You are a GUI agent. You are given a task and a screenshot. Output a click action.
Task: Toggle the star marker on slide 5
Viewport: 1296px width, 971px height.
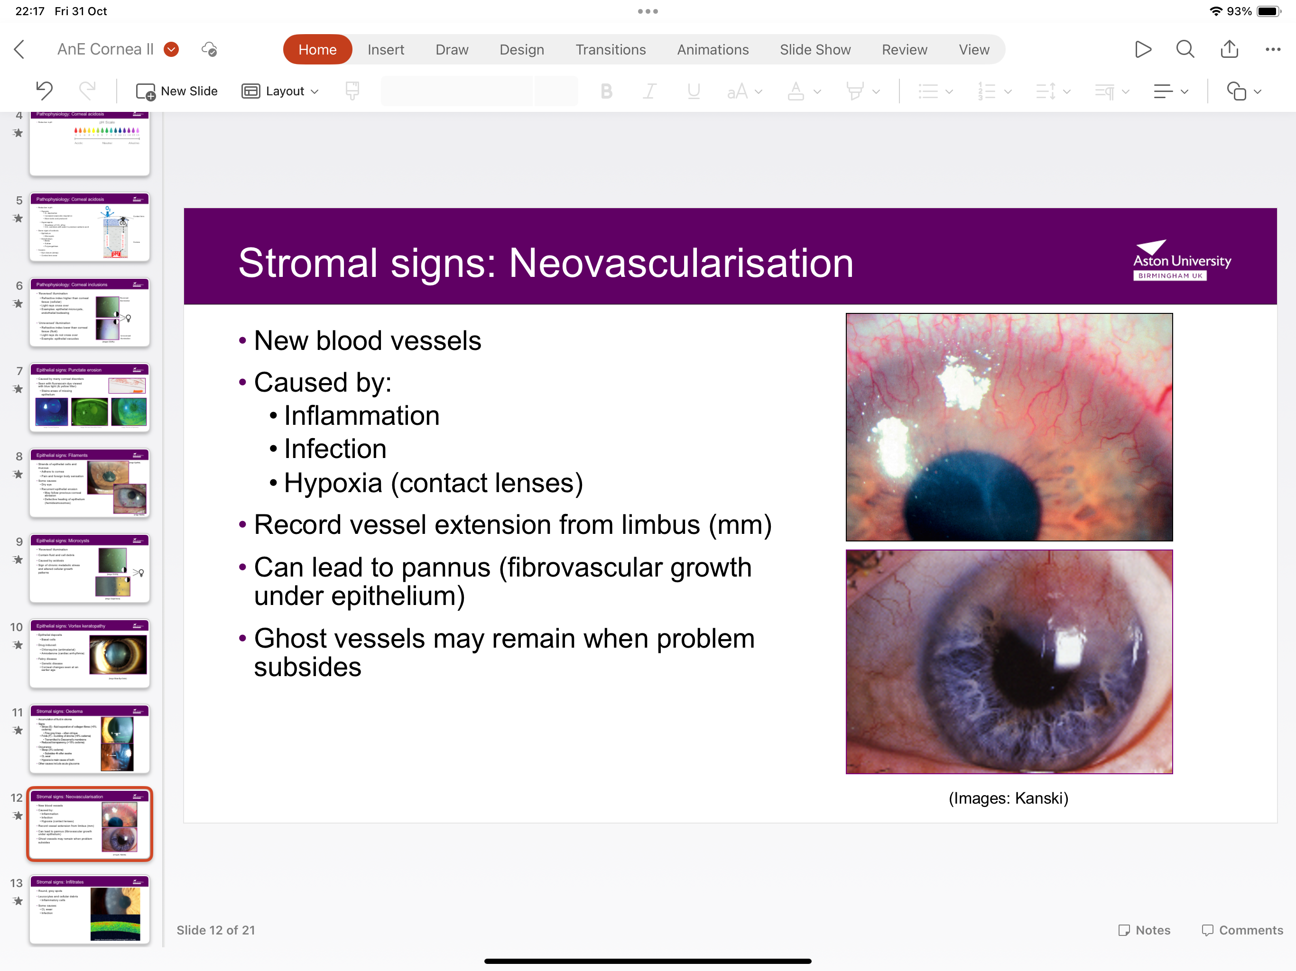[18, 219]
